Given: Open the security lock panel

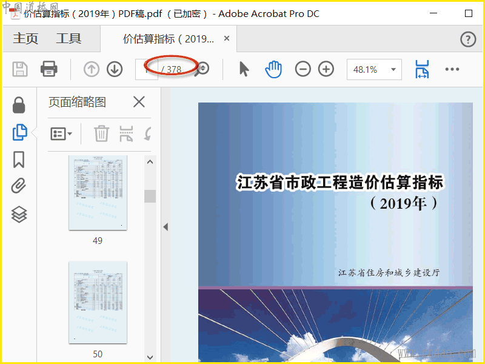Looking at the screenshot, I should [19, 105].
